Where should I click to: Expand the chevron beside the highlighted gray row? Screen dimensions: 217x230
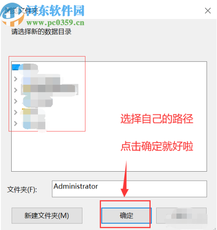pyautogui.click(x=16, y=90)
